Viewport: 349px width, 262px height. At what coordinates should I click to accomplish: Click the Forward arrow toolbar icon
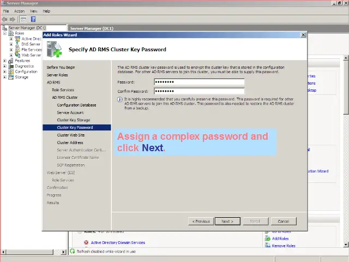tap(13, 20)
